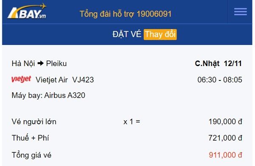The height and width of the screenshot is (166, 255).
Task: Click the route arrow icon between cities
Action: [x=40, y=63]
